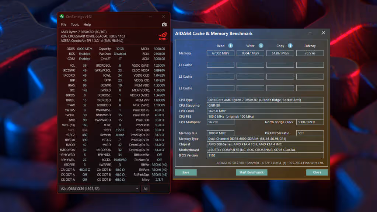
Task: Click the All button in ZenTimings
Action: [146, 189]
